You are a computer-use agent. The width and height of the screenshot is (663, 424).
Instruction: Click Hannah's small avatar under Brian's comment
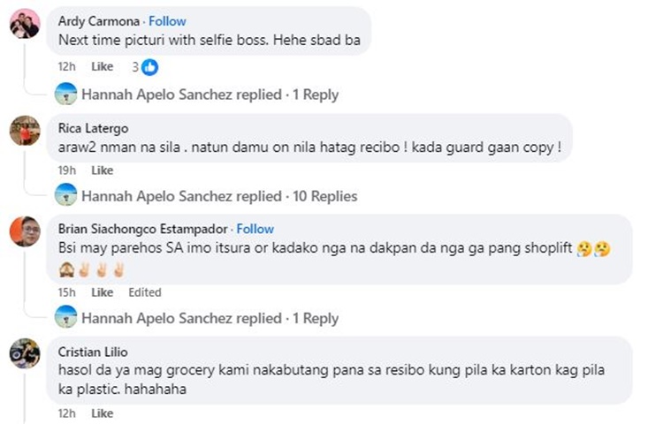pos(65,318)
